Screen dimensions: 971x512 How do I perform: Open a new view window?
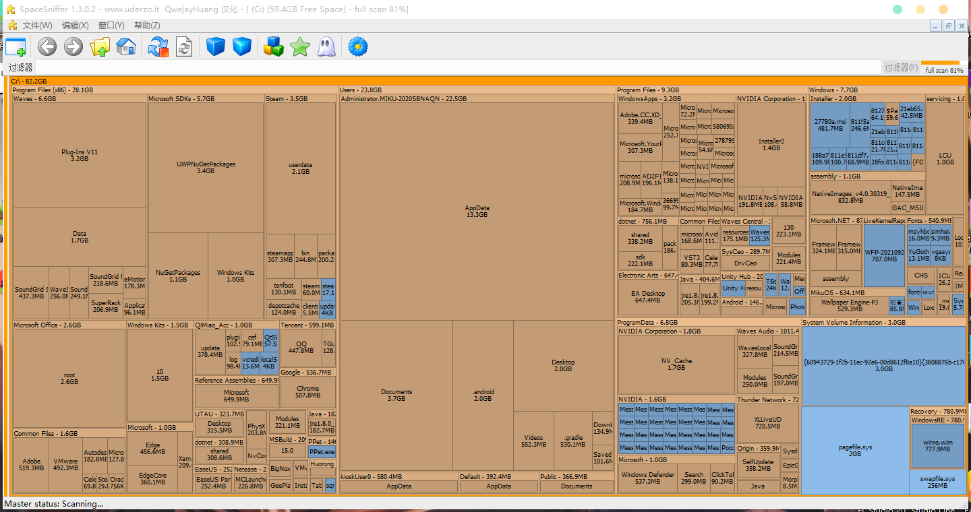point(16,46)
